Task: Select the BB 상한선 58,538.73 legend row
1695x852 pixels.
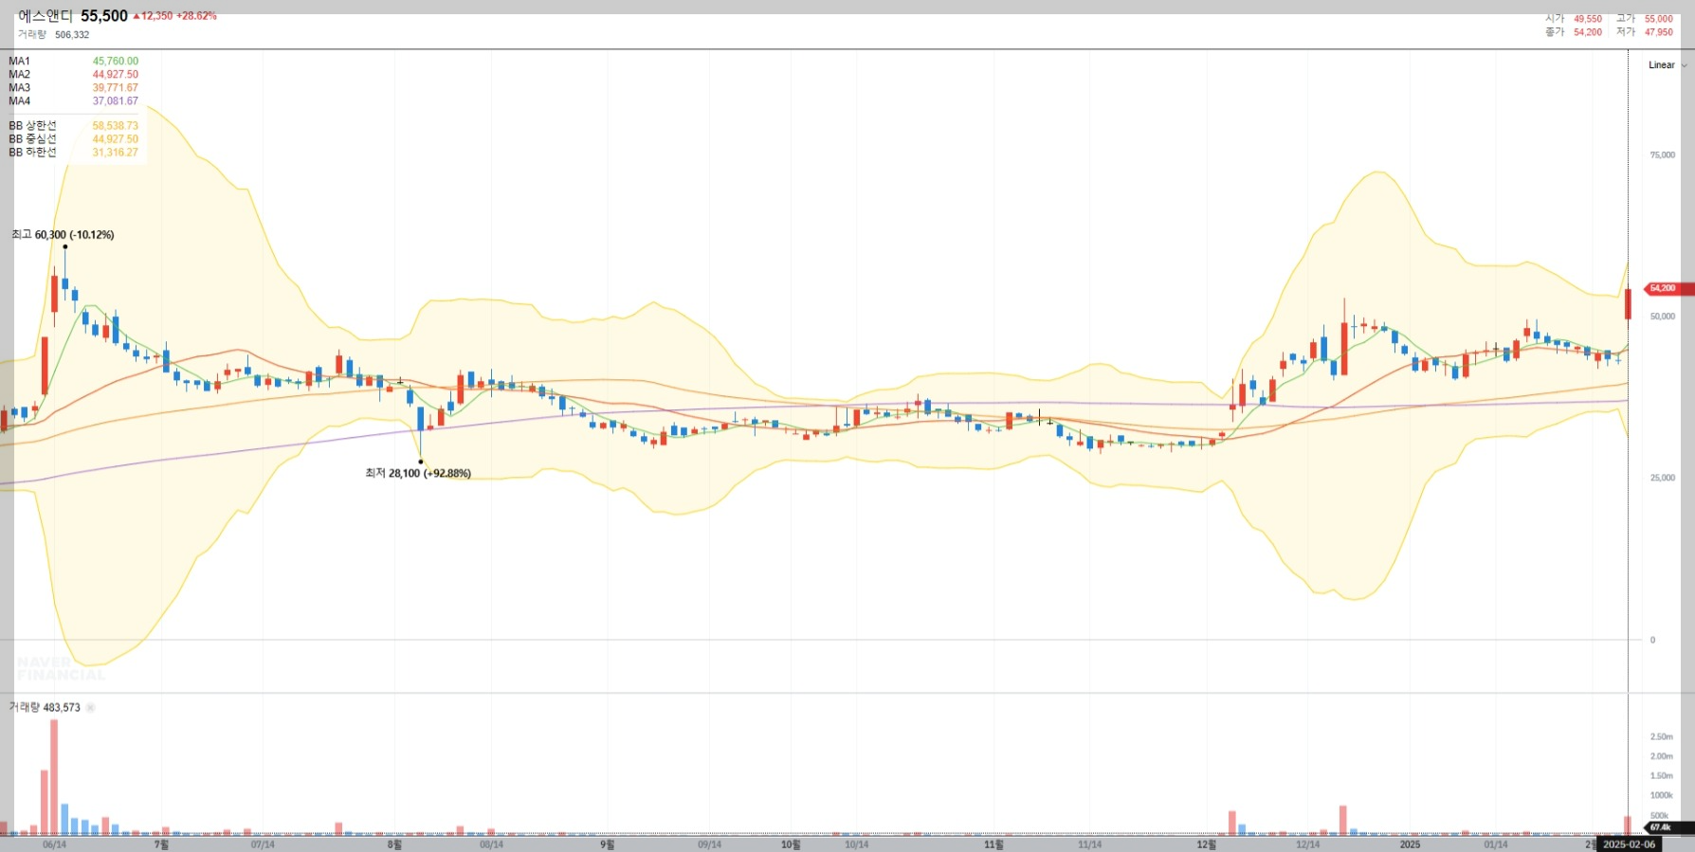Action: point(73,126)
